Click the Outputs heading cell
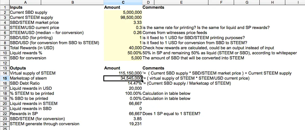The image size is (305, 130). (56, 68)
